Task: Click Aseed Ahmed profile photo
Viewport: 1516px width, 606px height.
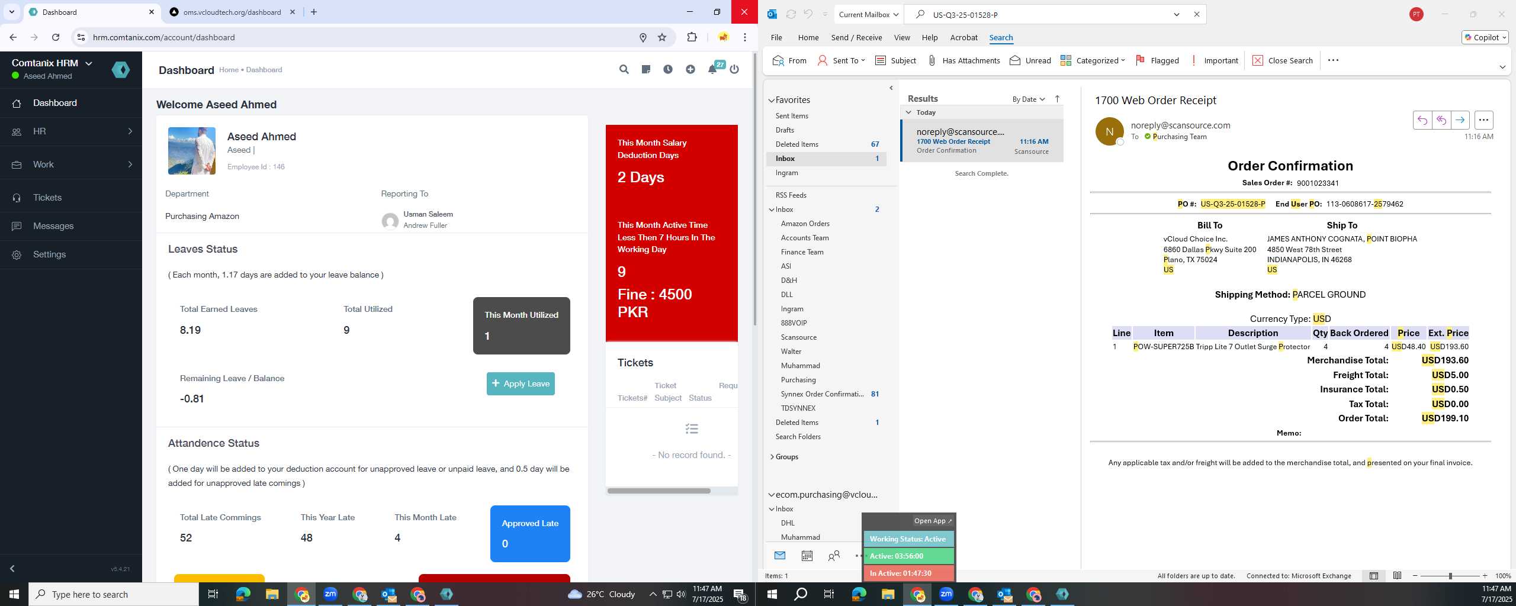Action: point(192,151)
